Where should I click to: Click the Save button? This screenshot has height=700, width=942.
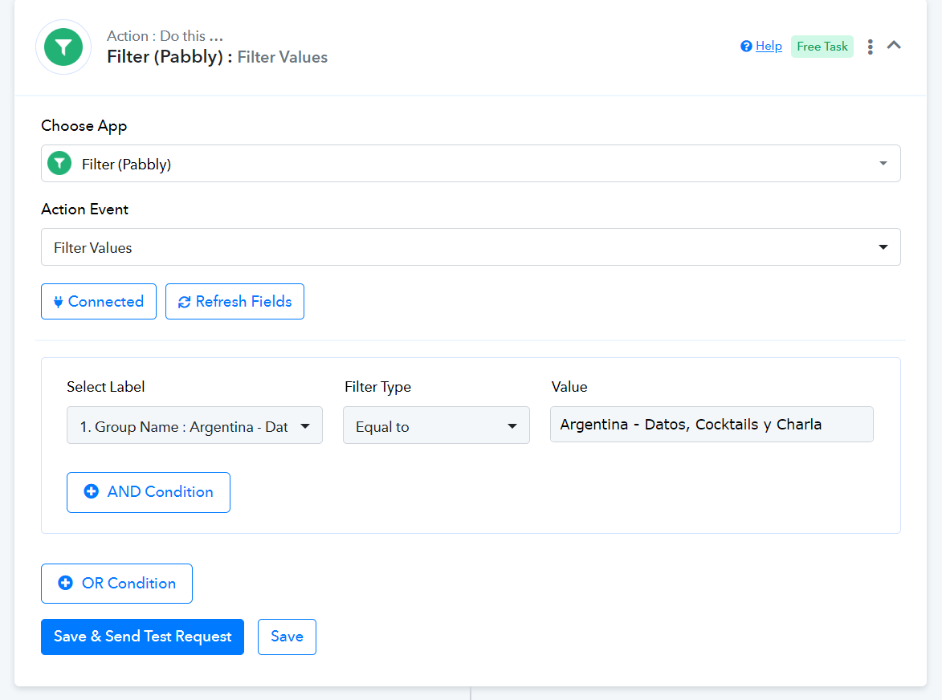(x=287, y=637)
